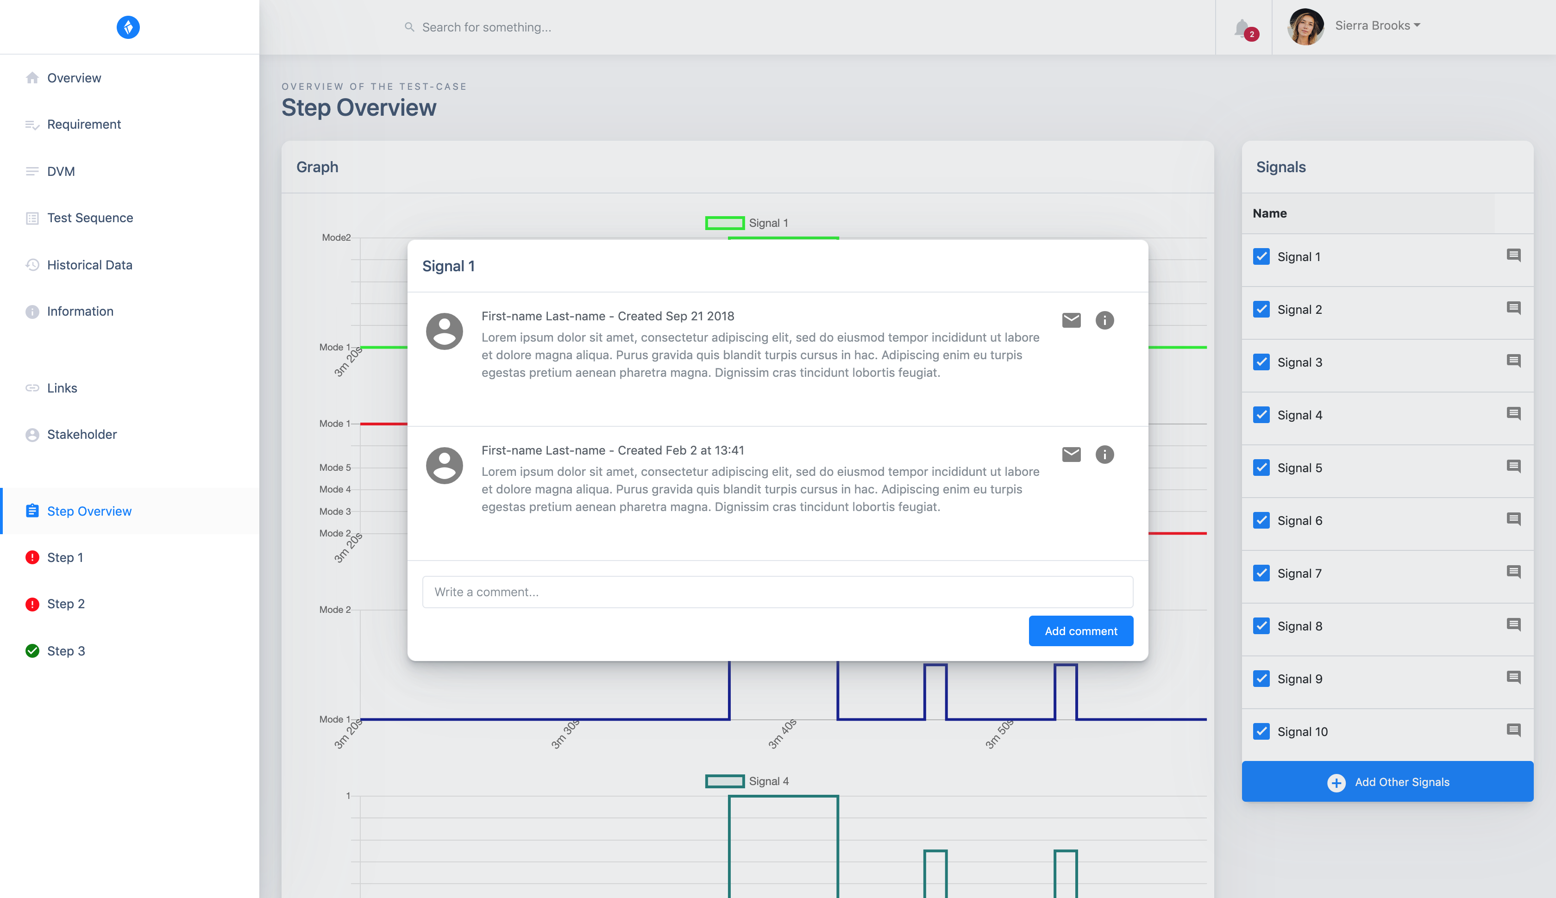This screenshot has width=1556, height=898.
Task: Uncheck the Signal 1 checkbox
Action: pyautogui.click(x=1262, y=256)
